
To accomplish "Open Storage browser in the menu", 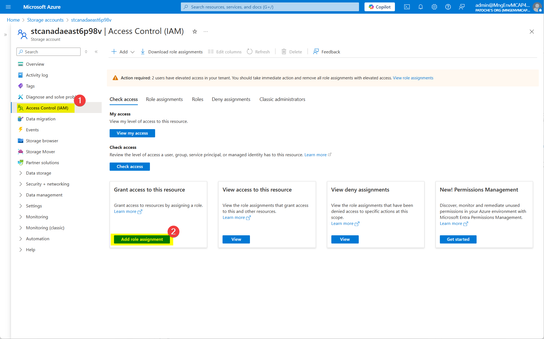I will (x=42, y=141).
